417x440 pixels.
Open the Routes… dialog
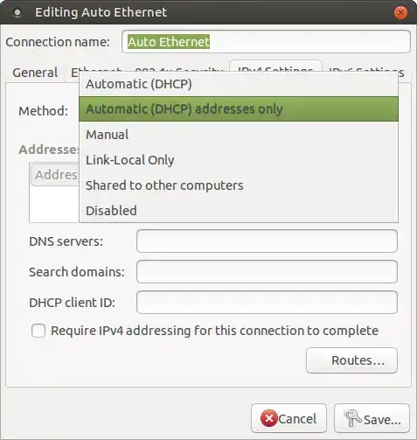tap(351, 360)
